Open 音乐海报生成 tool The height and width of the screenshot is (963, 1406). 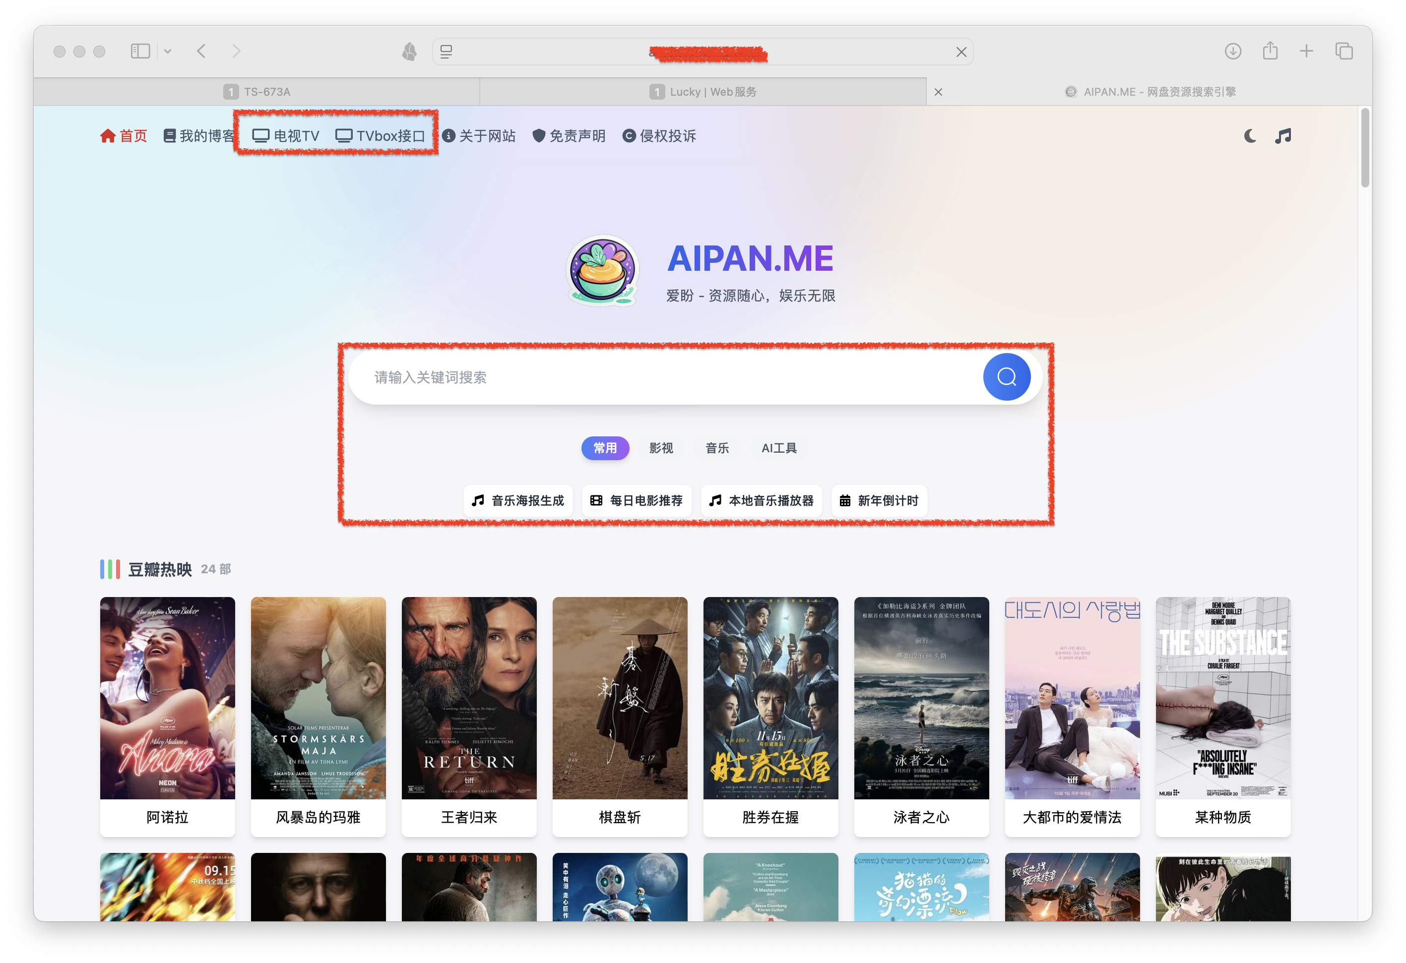[518, 500]
